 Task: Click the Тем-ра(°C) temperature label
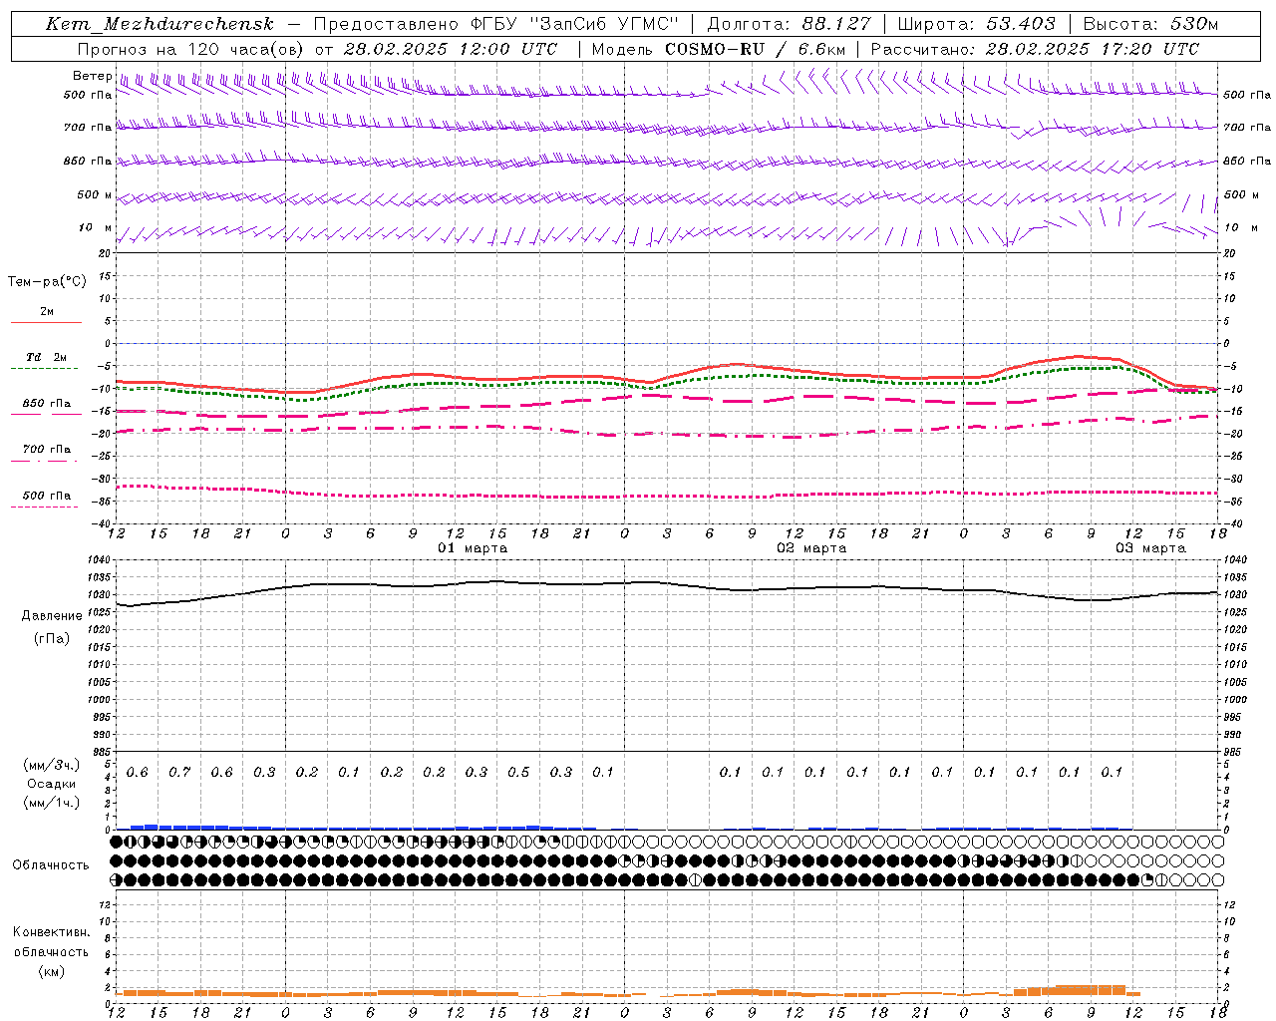pyautogui.click(x=47, y=282)
